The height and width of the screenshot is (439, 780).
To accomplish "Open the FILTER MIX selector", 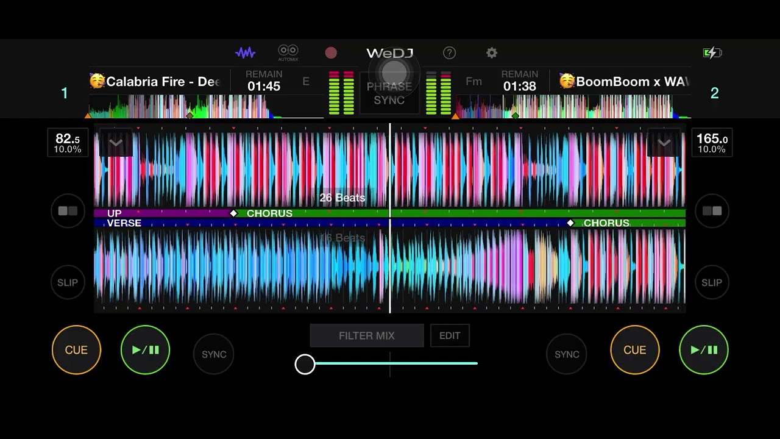I will click(367, 335).
